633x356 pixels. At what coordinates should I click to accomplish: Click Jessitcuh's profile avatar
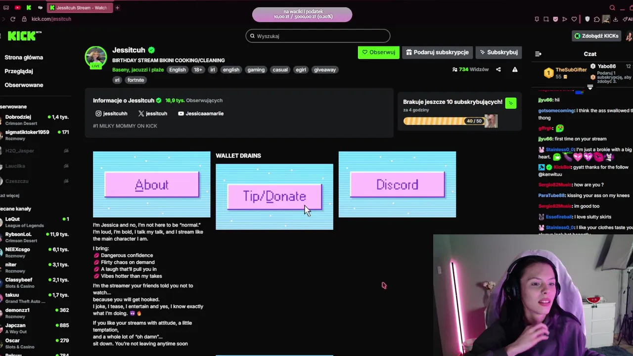[95, 58]
